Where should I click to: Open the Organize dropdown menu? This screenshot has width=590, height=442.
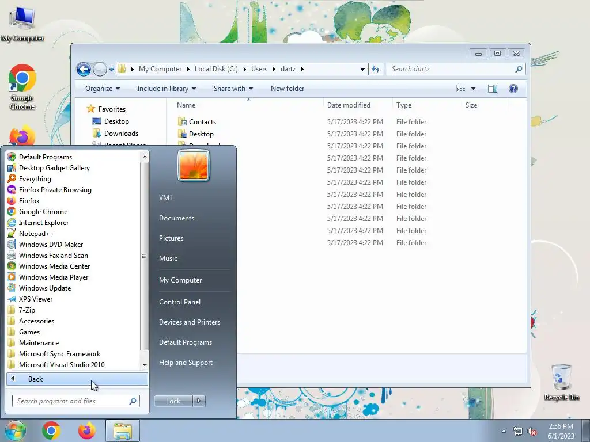tap(103, 89)
